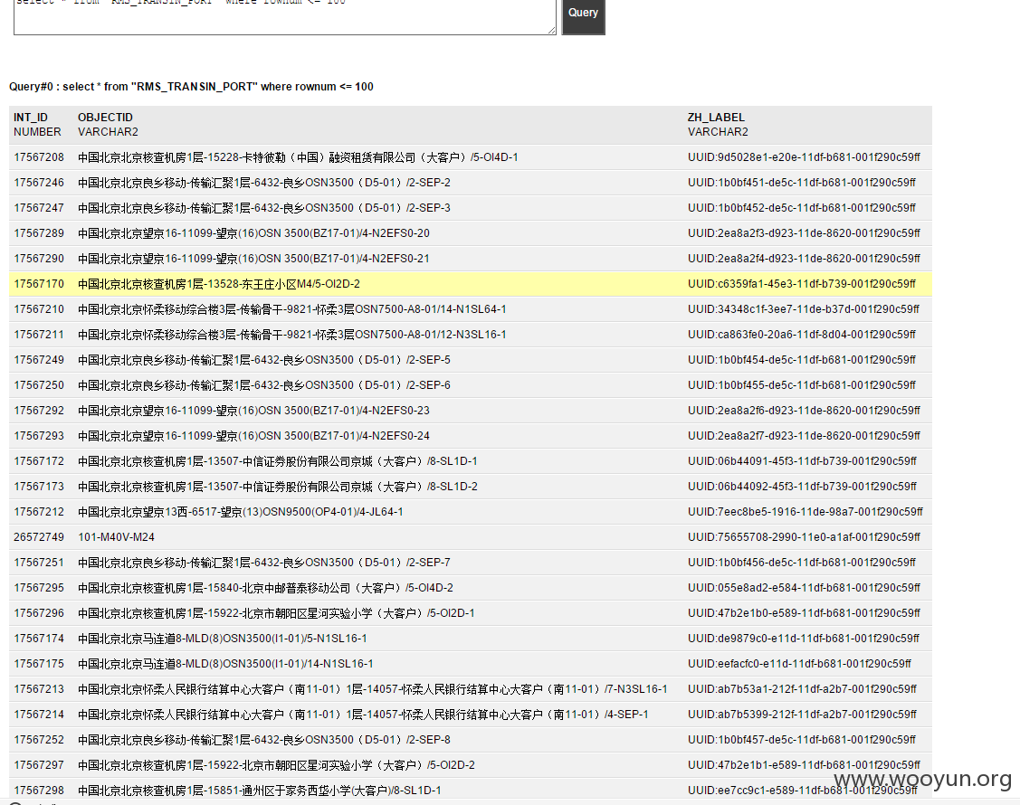
Task: Select INT_ID cell 17567247
Action: tap(39, 208)
